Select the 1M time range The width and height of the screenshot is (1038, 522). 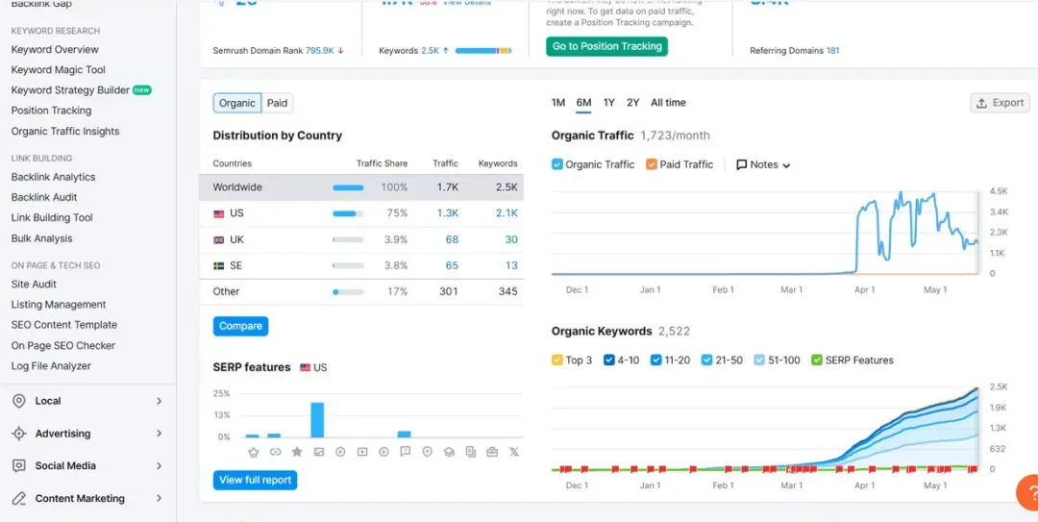[558, 103]
